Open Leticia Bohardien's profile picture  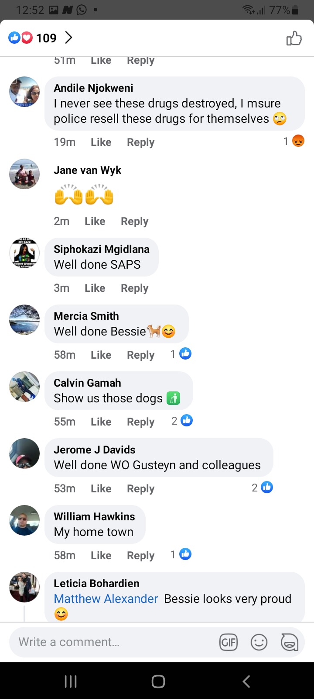[x=24, y=587]
